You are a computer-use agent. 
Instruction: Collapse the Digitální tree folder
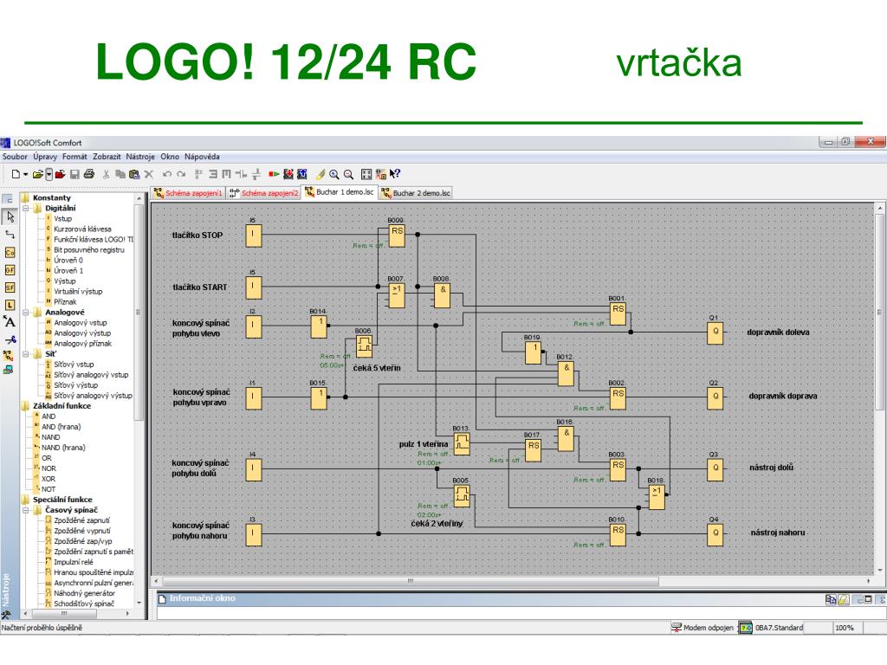[25, 208]
